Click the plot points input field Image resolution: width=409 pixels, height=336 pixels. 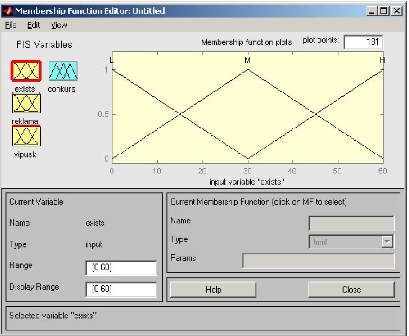pyautogui.click(x=363, y=42)
